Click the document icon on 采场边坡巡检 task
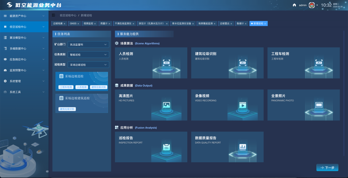This screenshot has height=178, width=348. pyautogui.click(x=61, y=76)
